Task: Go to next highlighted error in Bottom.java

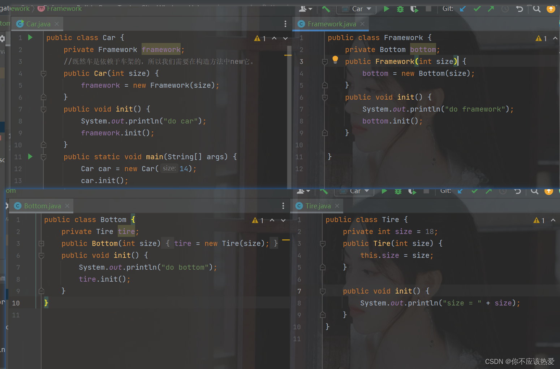Action: tap(283, 220)
